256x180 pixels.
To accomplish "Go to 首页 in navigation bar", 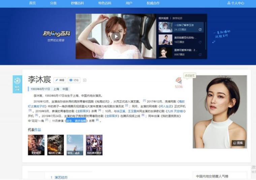I will click(32, 3).
